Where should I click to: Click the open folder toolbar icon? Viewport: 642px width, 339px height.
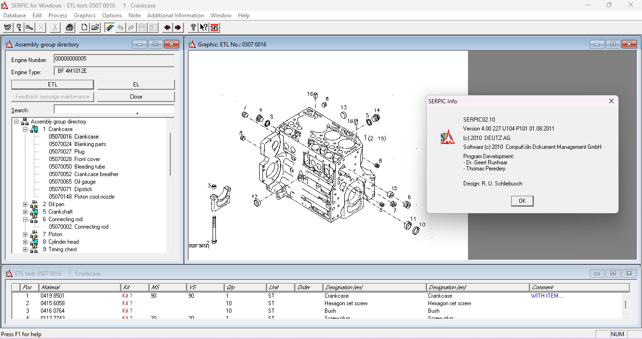click(x=95, y=27)
